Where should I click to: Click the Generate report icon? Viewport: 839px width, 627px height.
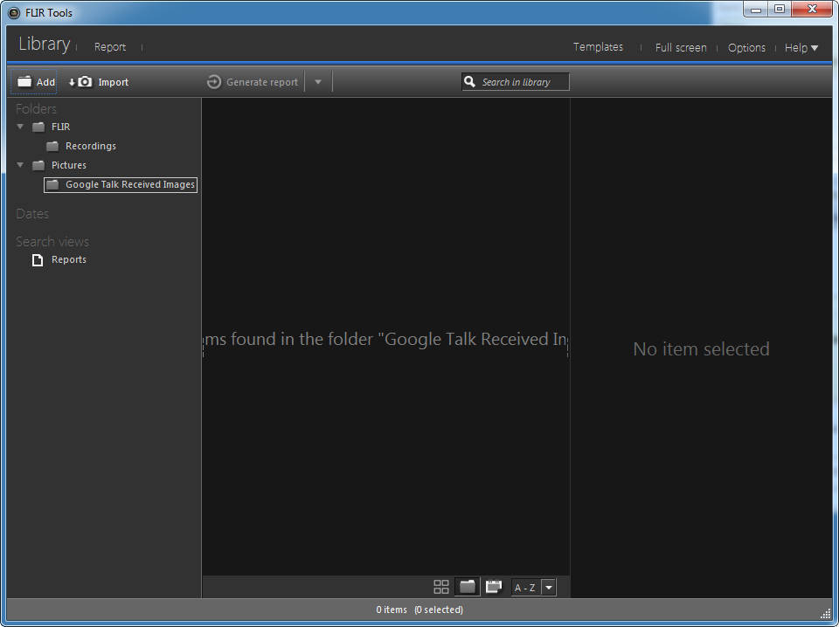pos(214,82)
